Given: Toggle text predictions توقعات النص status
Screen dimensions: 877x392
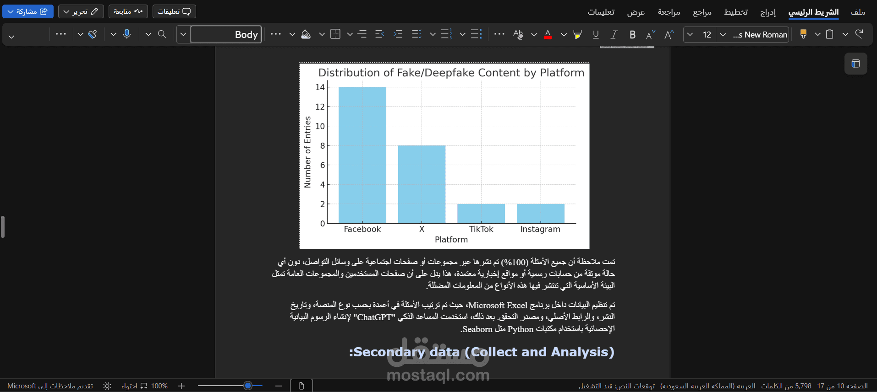Looking at the screenshot, I should pyautogui.click(x=617, y=386).
